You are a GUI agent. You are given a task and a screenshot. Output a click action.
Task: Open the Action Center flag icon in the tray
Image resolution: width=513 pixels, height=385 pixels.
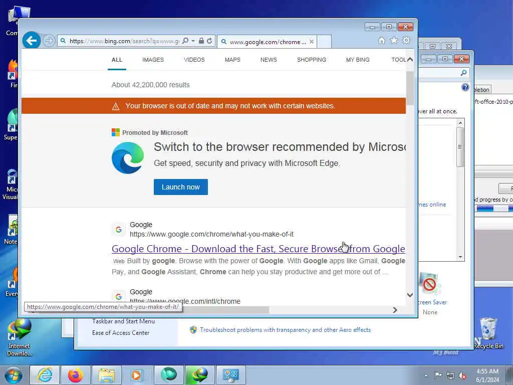(x=438, y=375)
